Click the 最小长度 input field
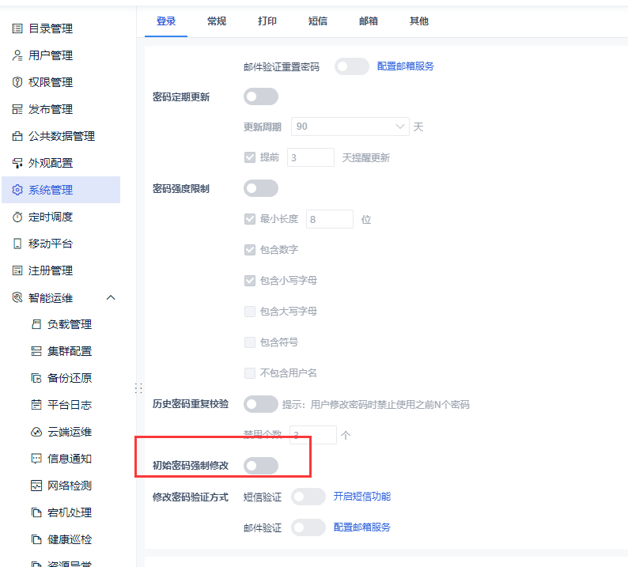The height and width of the screenshot is (567, 628). point(330,219)
